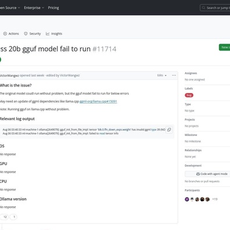The height and width of the screenshot is (230, 230).
Task: Click the Insights graph icon
Action: point(48,34)
